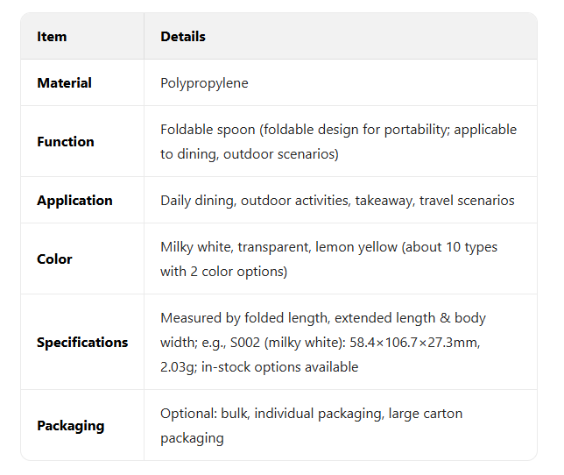Select the "Application" row label

74,201
